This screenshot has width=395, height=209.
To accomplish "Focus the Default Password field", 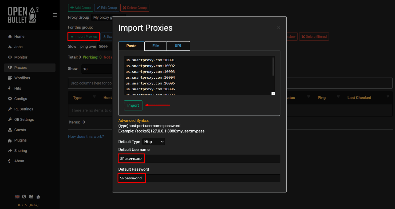I will pos(199,178).
